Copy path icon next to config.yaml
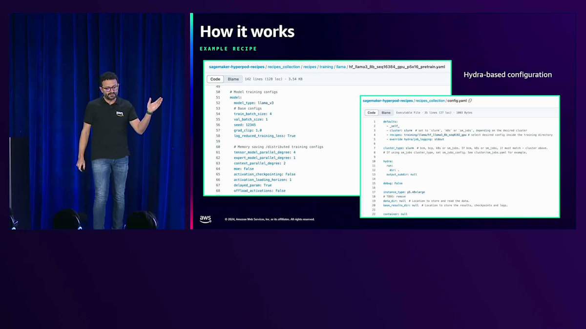The width and height of the screenshot is (586, 329). [470, 100]
